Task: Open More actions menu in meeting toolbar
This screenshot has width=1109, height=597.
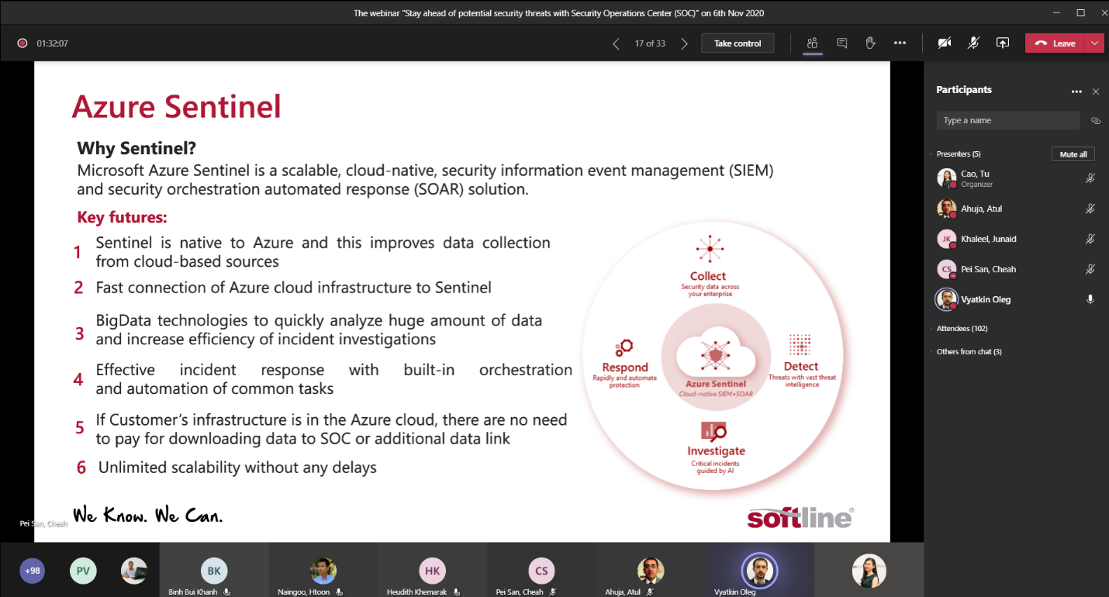Action: coord(900,43)
